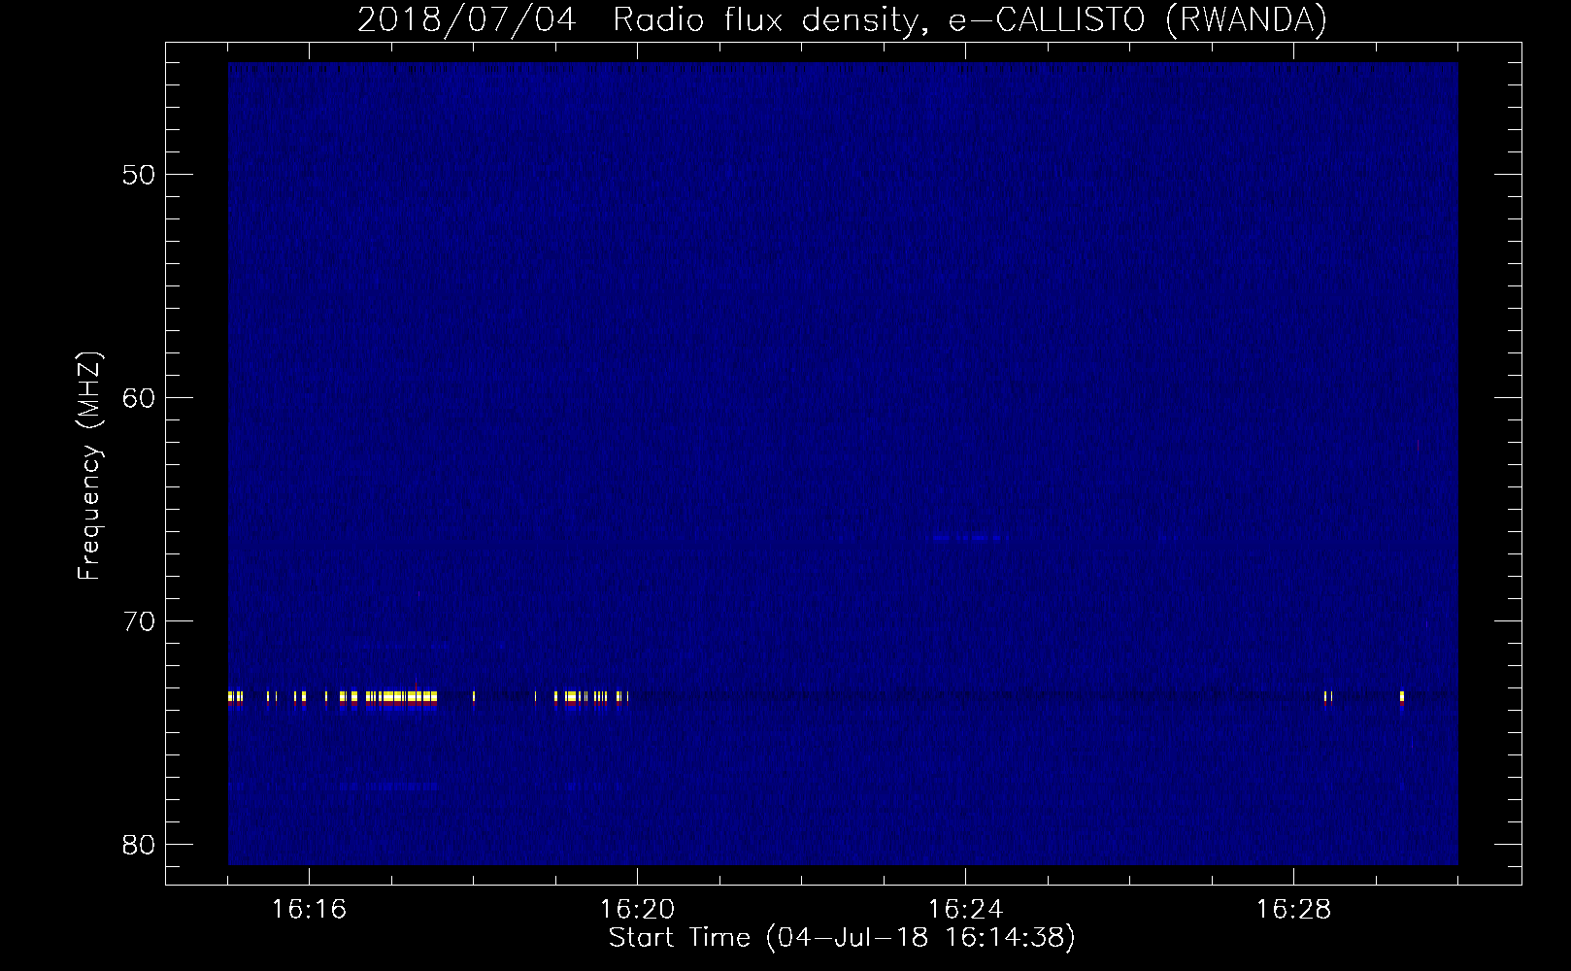Click the 16:16 time axis label
This screenshot has height=971, width=1571.
(309, 910)
